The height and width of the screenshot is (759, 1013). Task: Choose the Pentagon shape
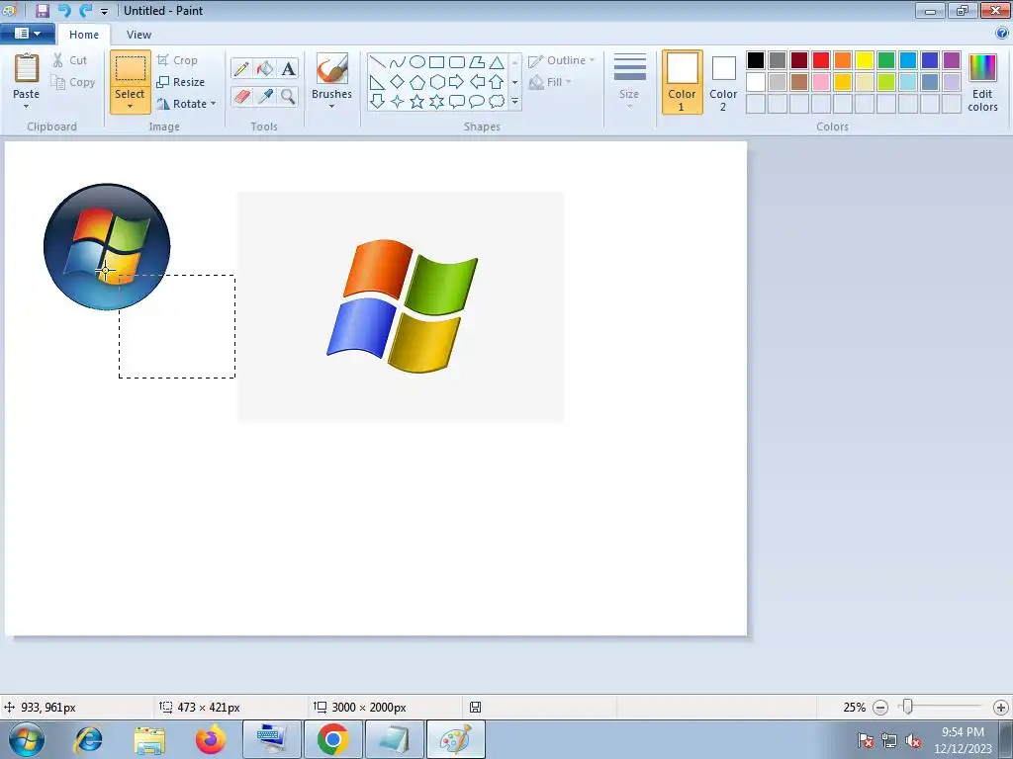click(417, 82)
